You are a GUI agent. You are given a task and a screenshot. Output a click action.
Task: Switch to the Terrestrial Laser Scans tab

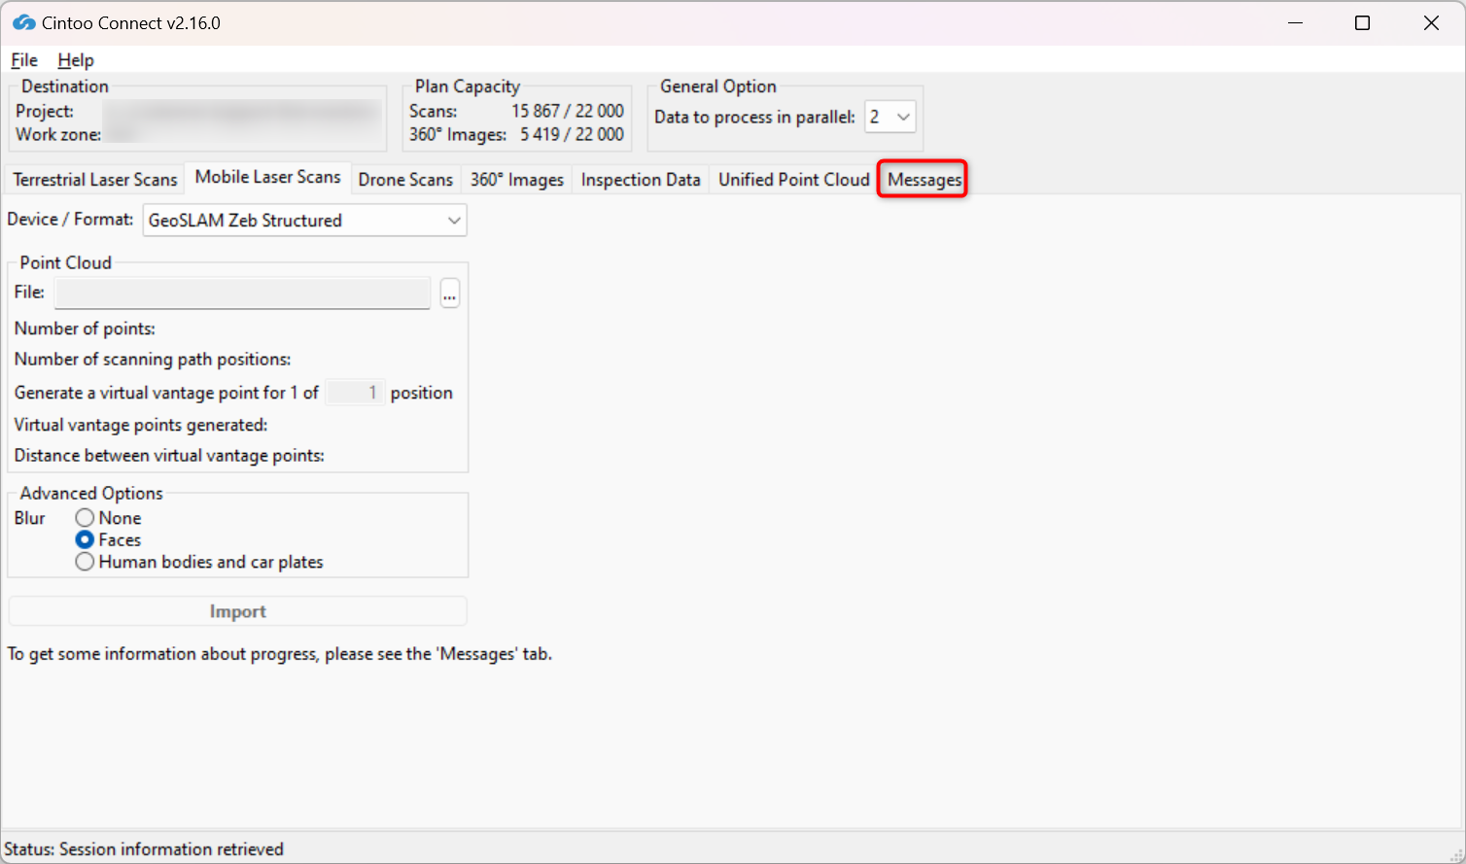[x=95, y=180]
